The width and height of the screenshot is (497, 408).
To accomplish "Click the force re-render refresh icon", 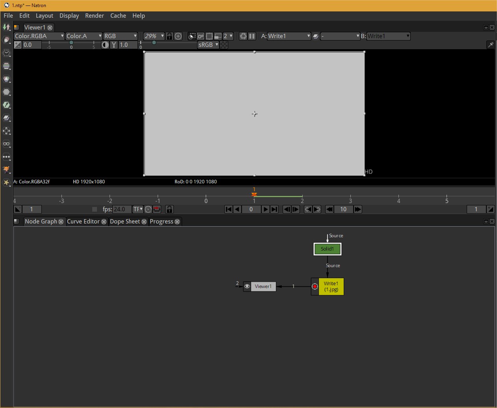I will pyautogui.click(x=243, y=36).
